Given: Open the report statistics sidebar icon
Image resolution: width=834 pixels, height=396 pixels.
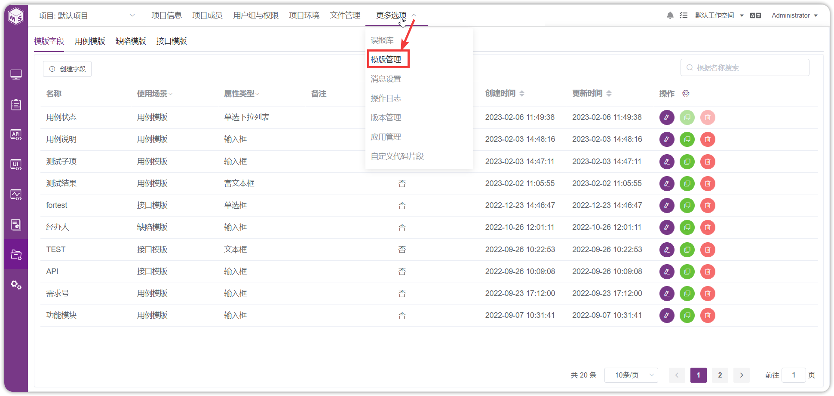Looking at the screenshot, I should pyautogui.click(x=16, y=225).
